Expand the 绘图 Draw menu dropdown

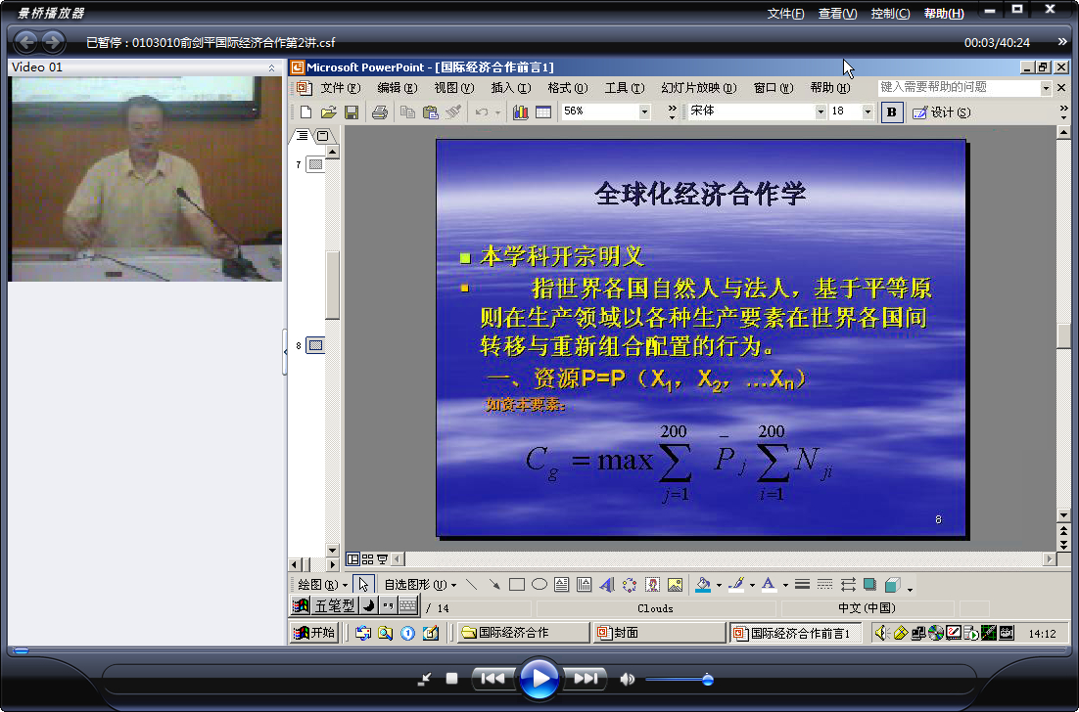tap(323, 585)
